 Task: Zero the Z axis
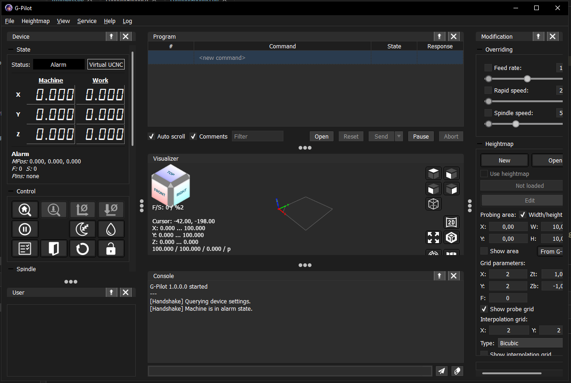[x=111, y=209]
